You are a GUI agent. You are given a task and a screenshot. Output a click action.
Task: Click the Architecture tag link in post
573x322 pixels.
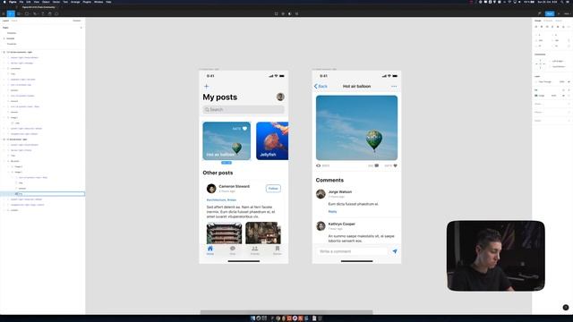click(x=217, y=200)
